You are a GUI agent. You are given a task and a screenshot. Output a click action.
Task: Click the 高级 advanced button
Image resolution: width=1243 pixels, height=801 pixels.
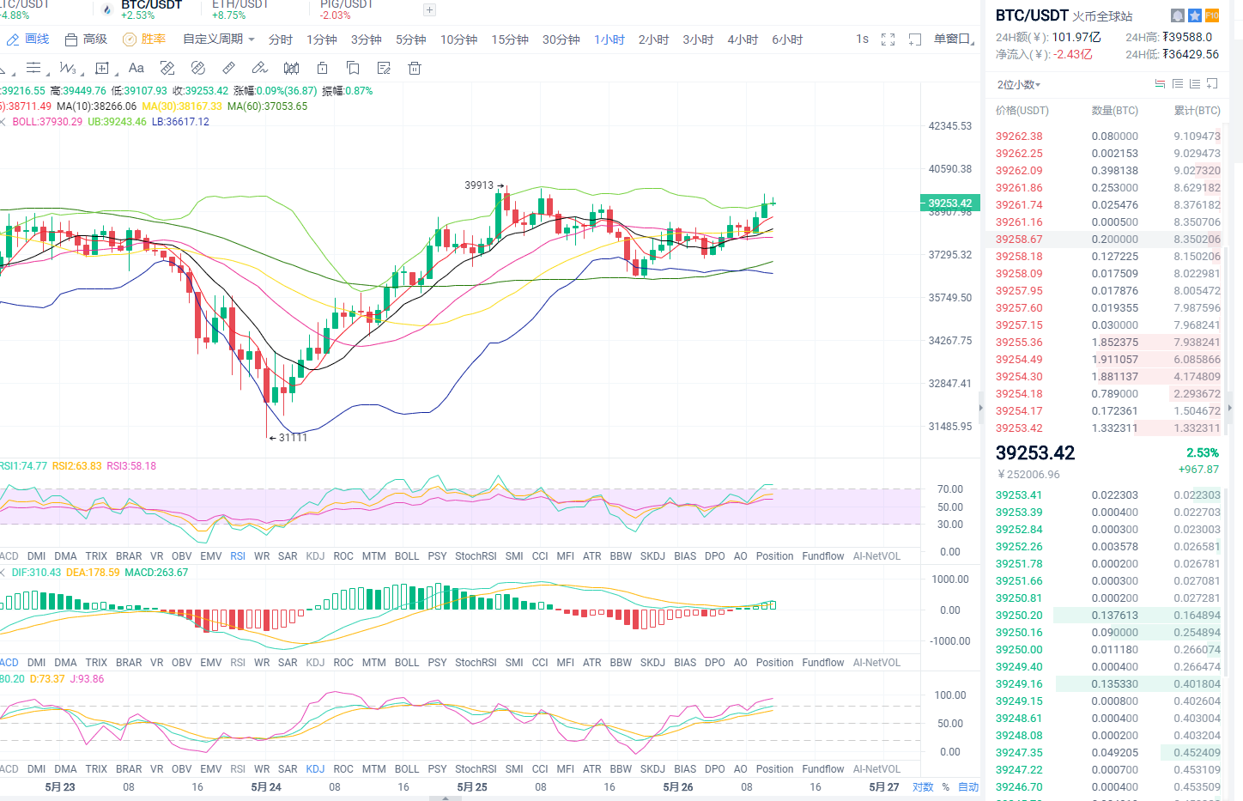(87, 39)
